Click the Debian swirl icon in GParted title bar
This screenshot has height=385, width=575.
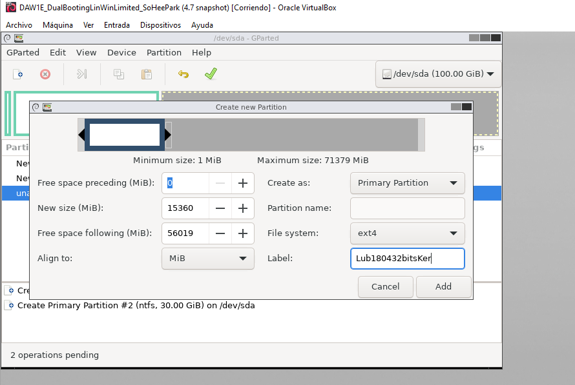coord(7,38)
